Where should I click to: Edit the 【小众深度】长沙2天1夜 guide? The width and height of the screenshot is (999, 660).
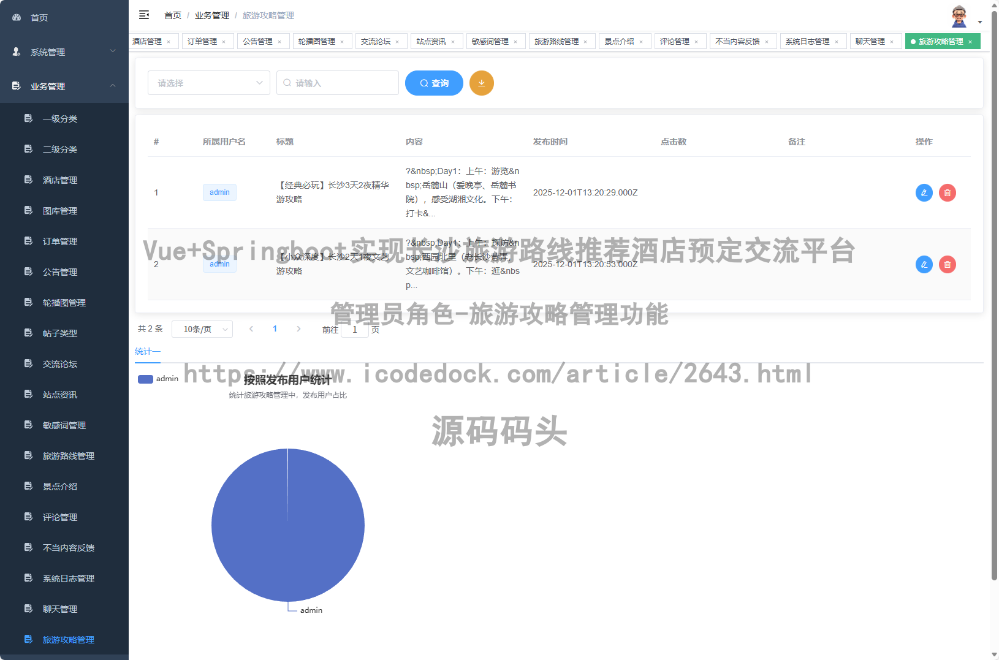click(924, 264)
